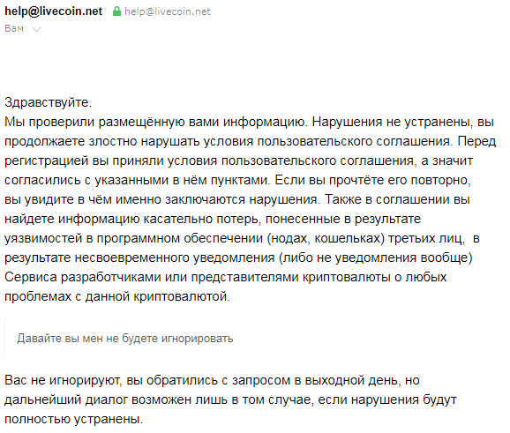The image size is (510, 433).
Task: Click line starting регистрацией вы приняли
Action: coord(239,161)
